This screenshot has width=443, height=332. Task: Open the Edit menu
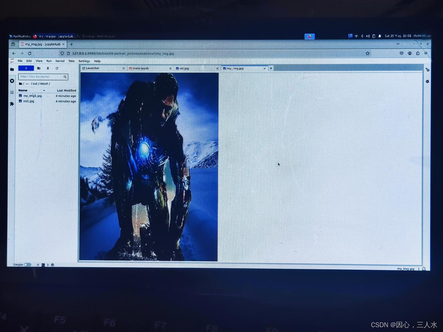(x=29, y=61)
